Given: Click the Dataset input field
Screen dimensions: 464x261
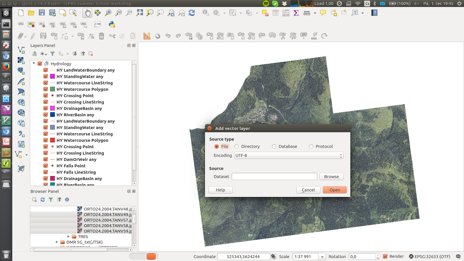Looking at the screenshot, I should tap(274, 177).
